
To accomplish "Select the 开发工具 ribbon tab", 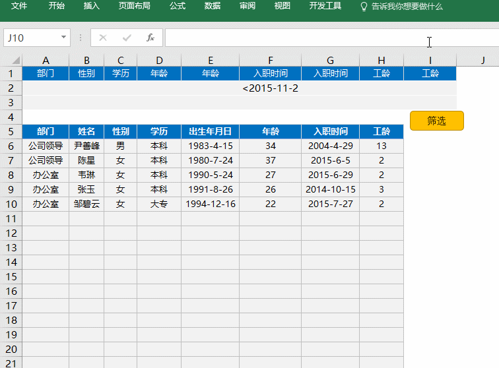I will 325,6.
